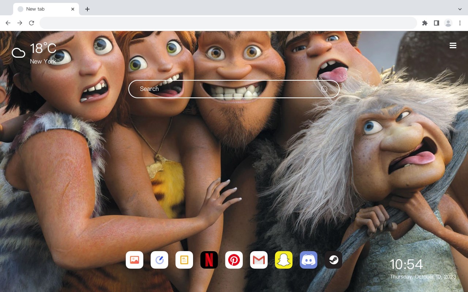Open a new browser tab

pos(87,9)
